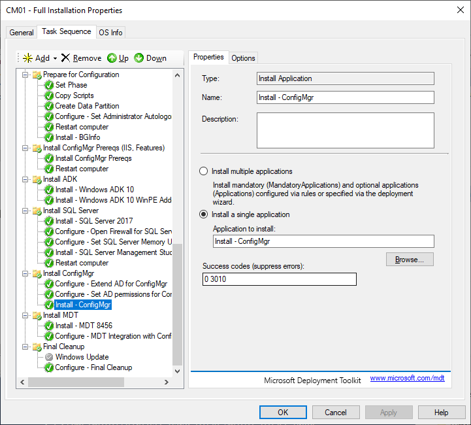Click the Install - ConfigMgr step icon

49,305
